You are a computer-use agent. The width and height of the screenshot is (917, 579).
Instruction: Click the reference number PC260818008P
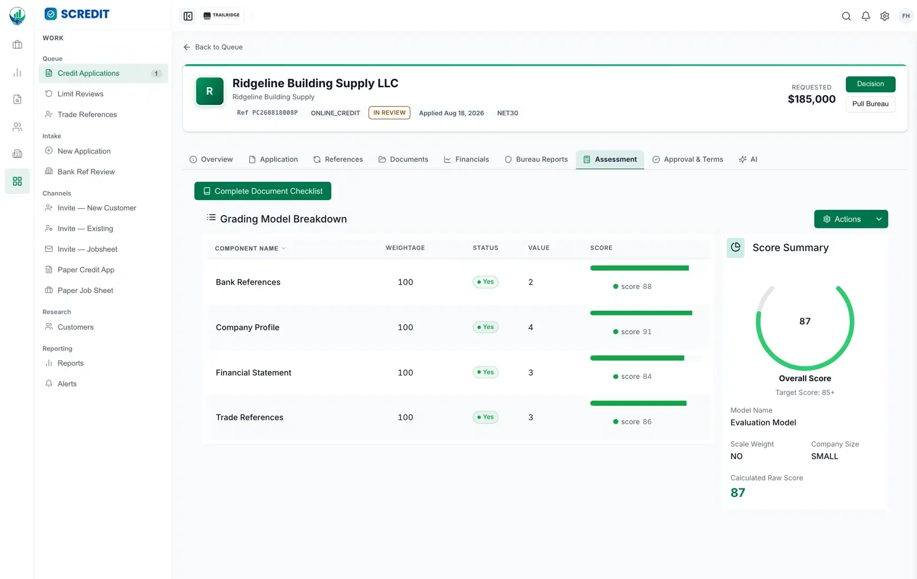pyautogui.click(x=275, y=113)
